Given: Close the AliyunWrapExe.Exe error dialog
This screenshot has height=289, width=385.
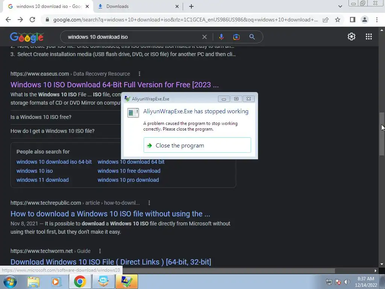Looking at the screenshot, I should (249, 99).
